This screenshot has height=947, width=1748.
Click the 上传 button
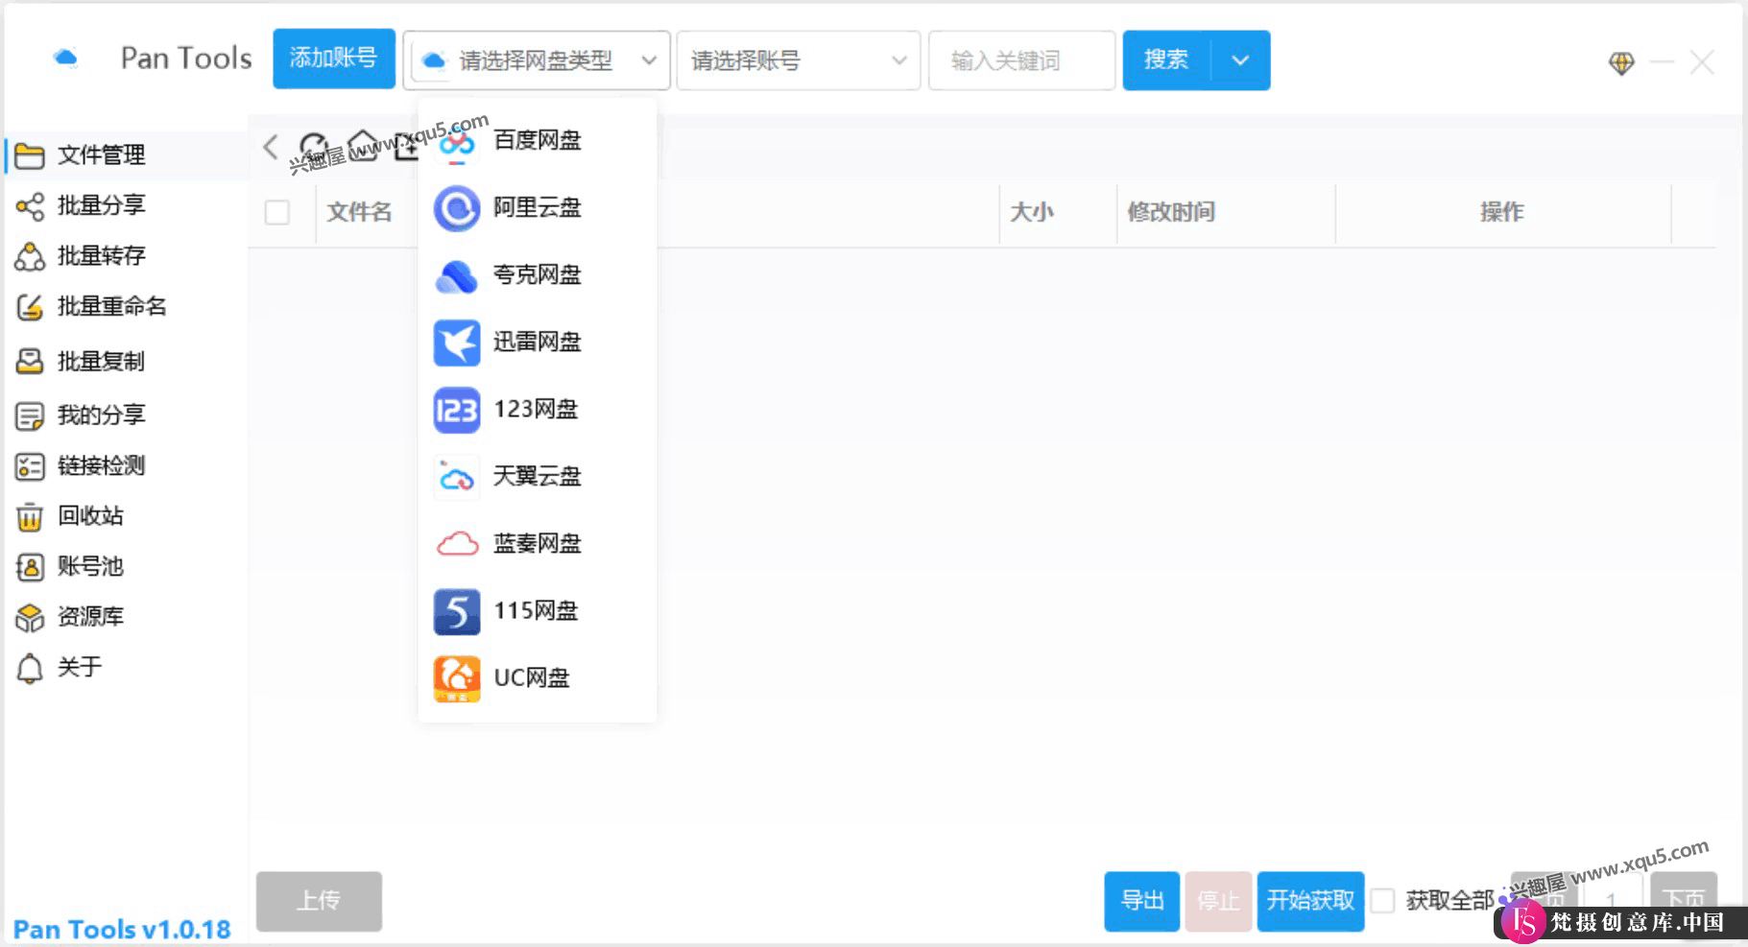pyautogui.click(x=319, y=901)
